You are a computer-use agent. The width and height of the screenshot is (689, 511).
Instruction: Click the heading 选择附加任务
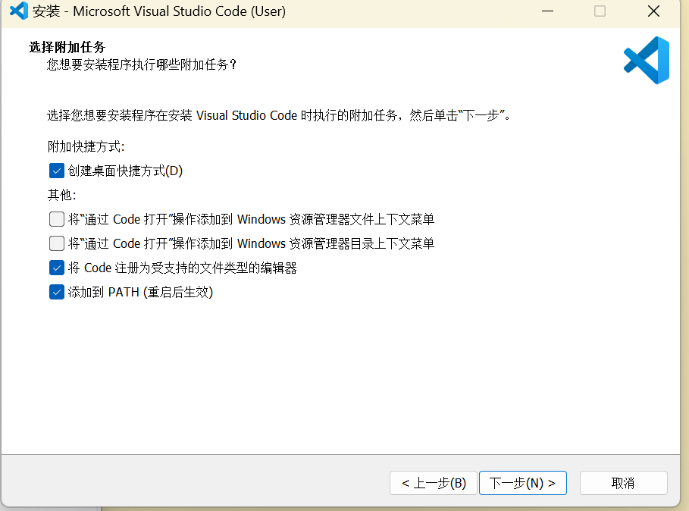point(67,47)
